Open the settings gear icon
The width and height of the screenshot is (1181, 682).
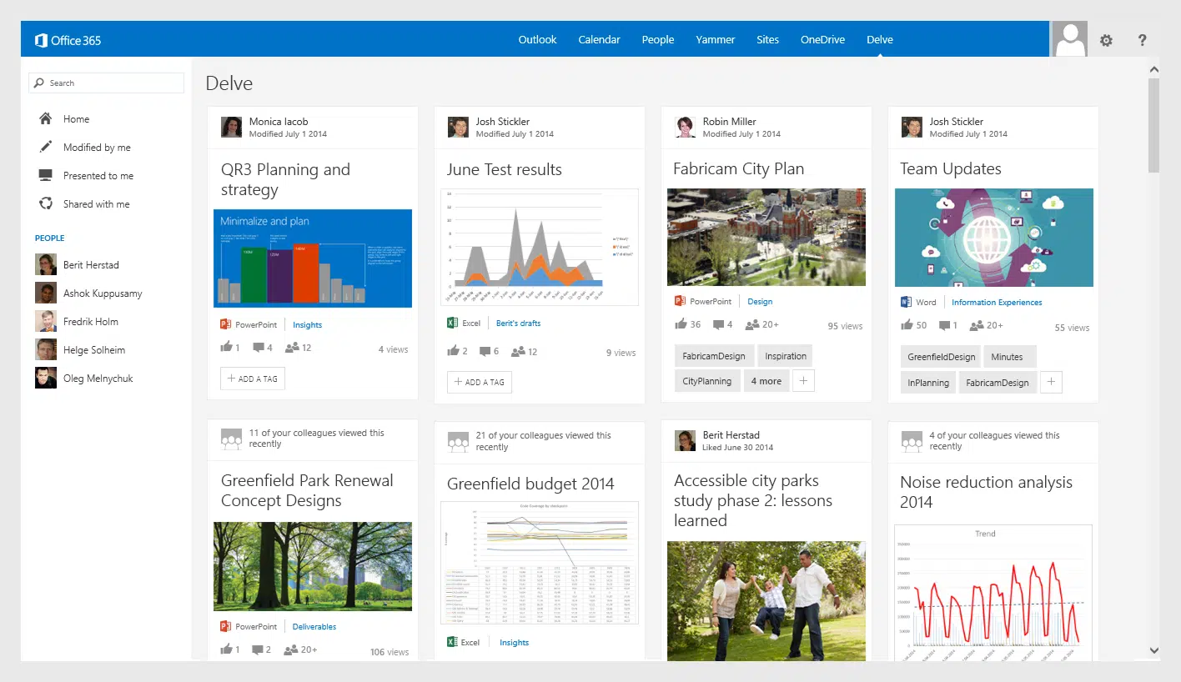tap(1106, 40)
